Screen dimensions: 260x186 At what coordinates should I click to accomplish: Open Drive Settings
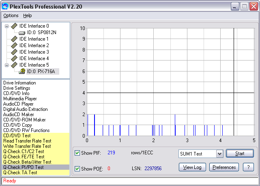pyautogui.click(x=17, y=88)
